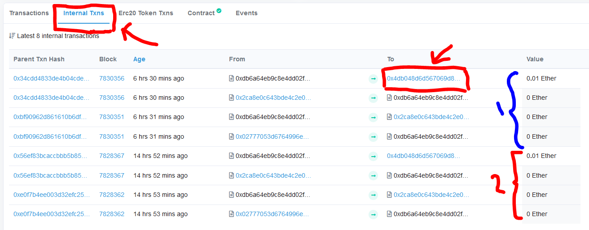Select the Contract tab
589x230 pixels.
201,13
